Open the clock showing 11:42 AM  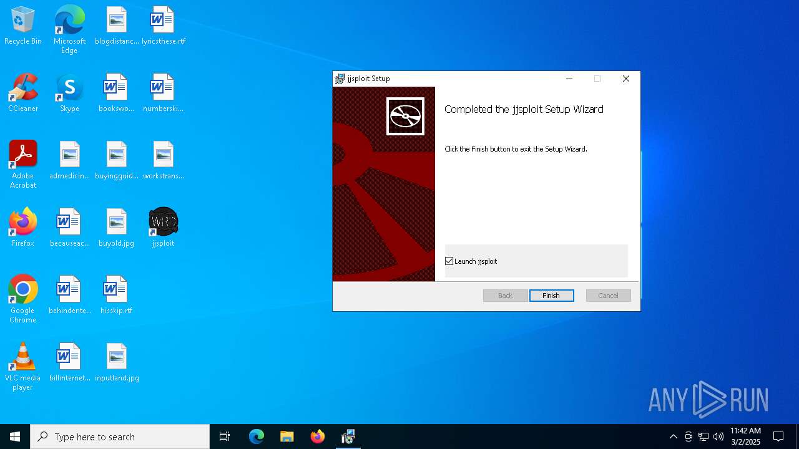coord(745,437)
